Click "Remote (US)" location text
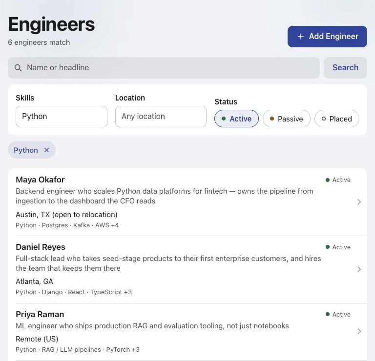375x361 pixels. pyautogui.click(x=37, y=339)
